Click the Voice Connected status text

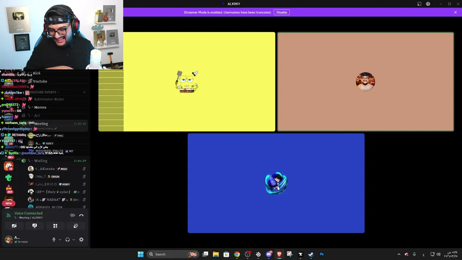pyautogui.click(x=28, y=213)
